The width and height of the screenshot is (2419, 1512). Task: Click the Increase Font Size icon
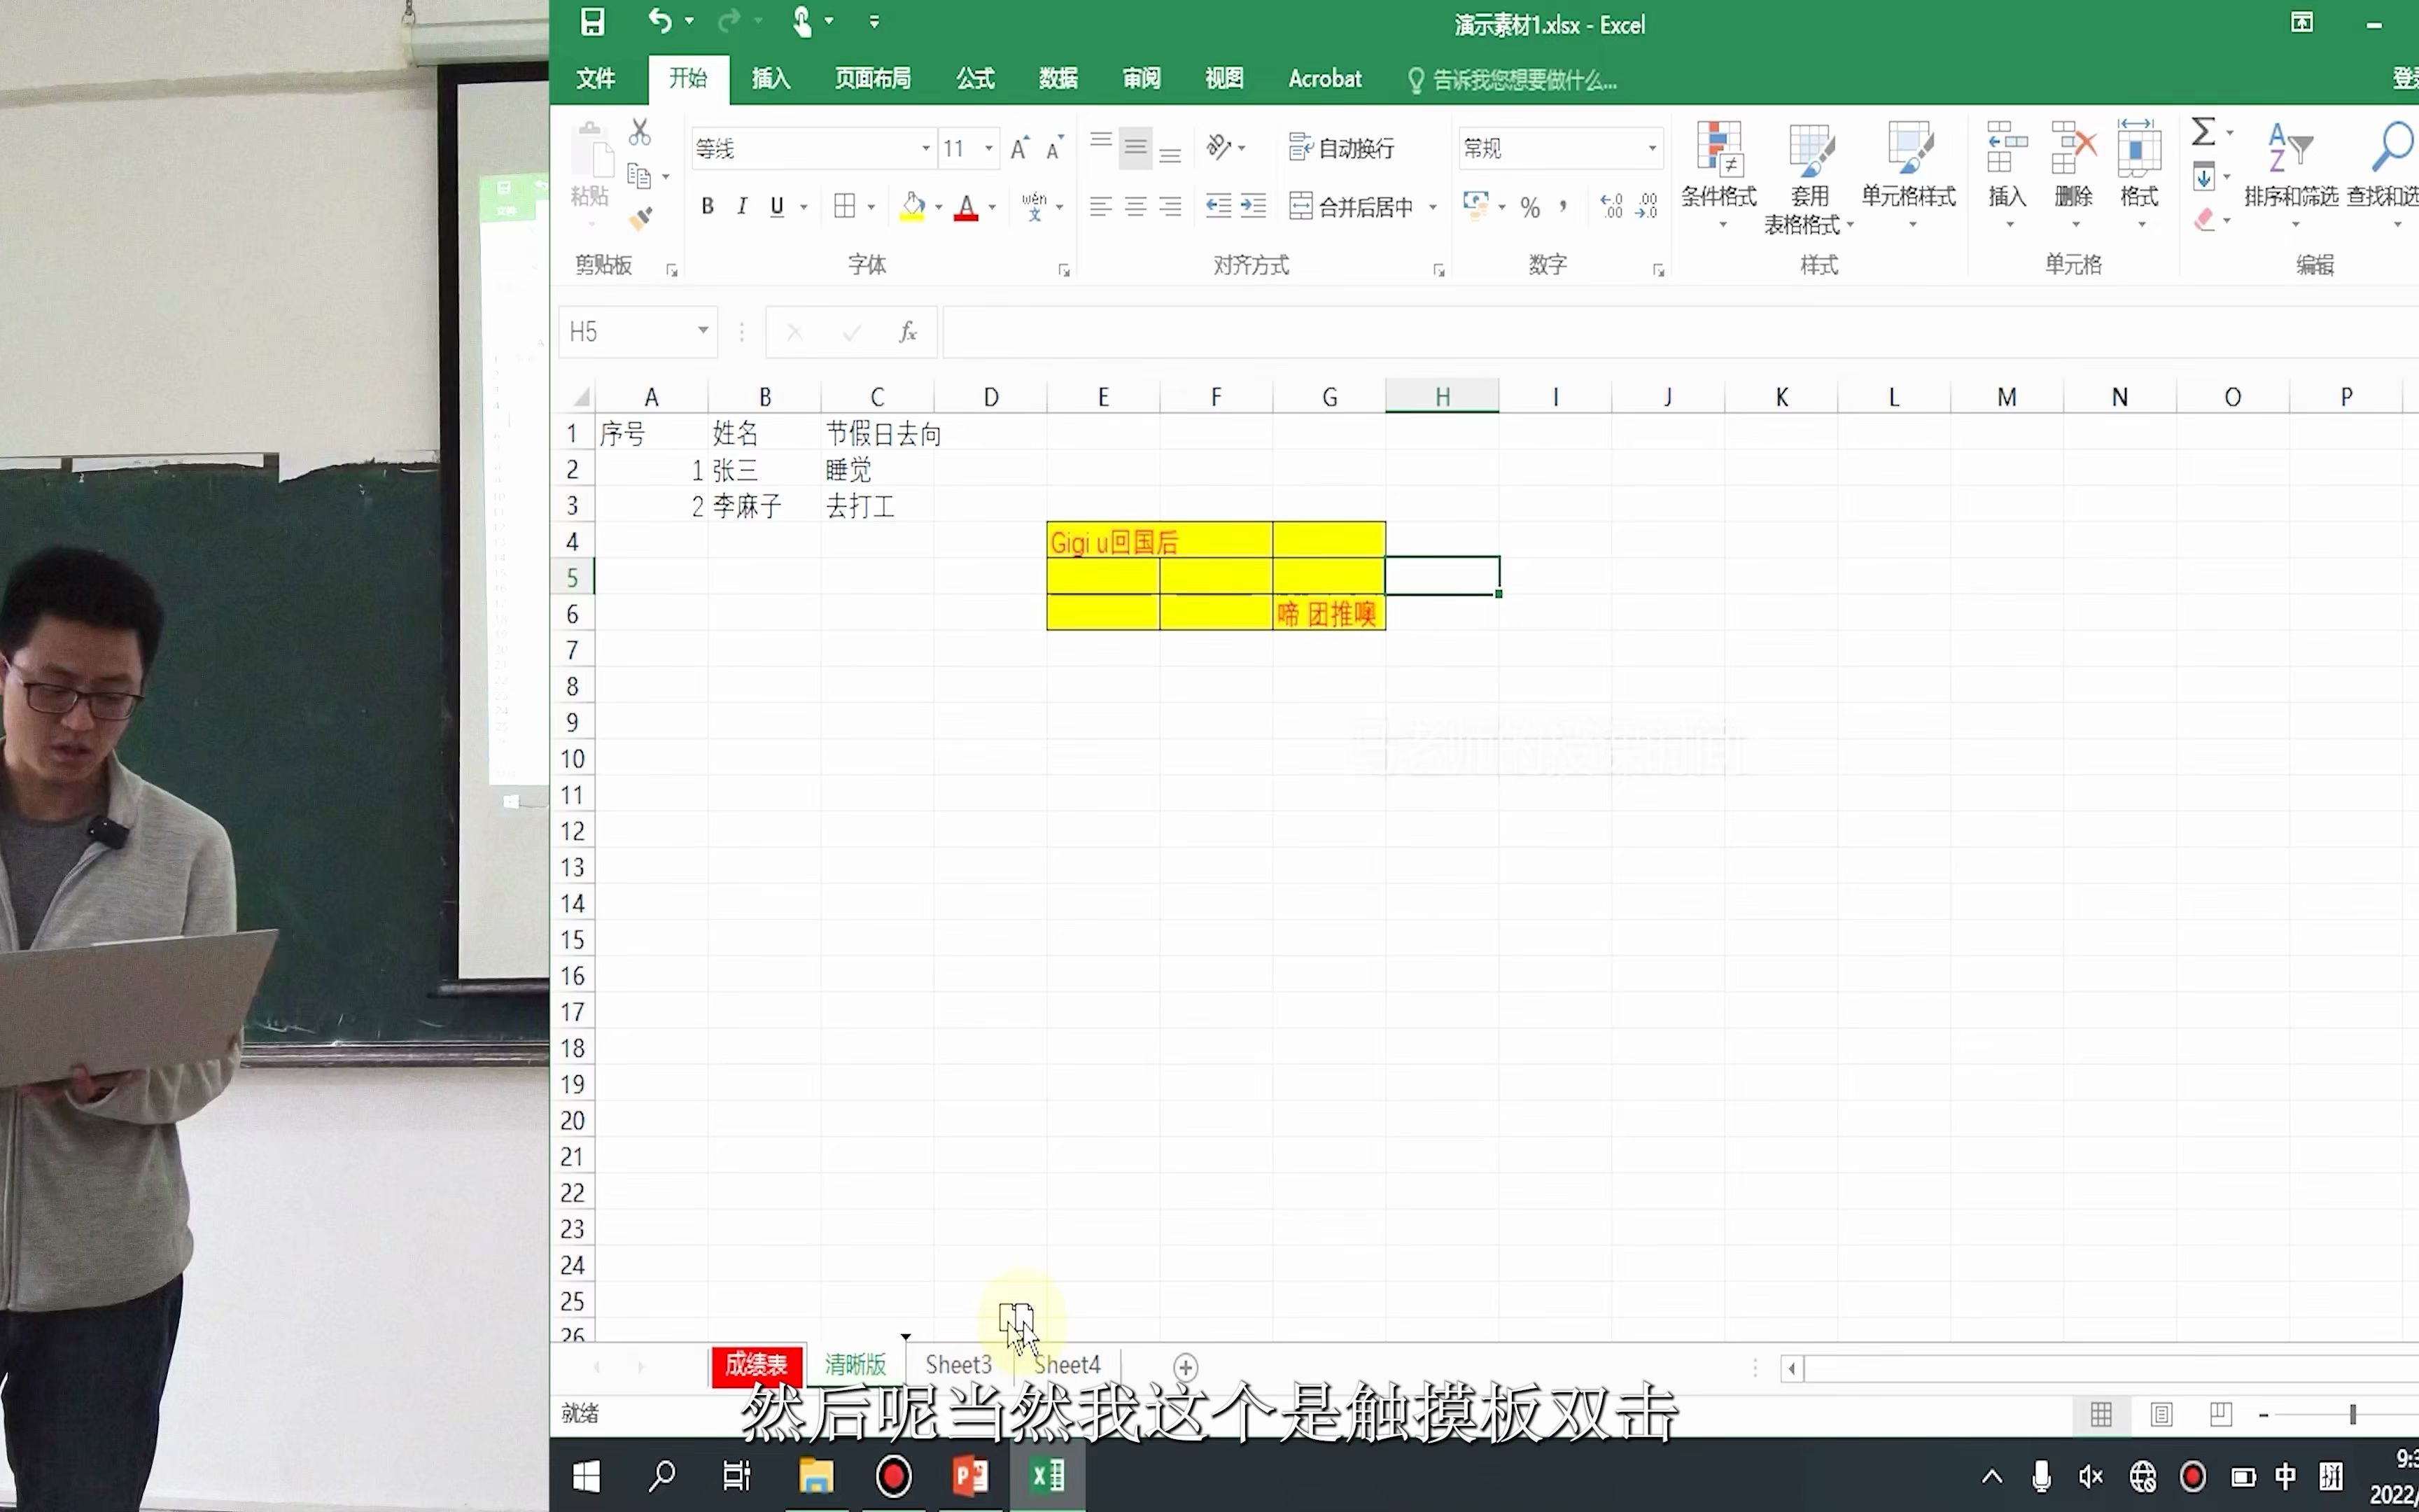[1018, 149]
